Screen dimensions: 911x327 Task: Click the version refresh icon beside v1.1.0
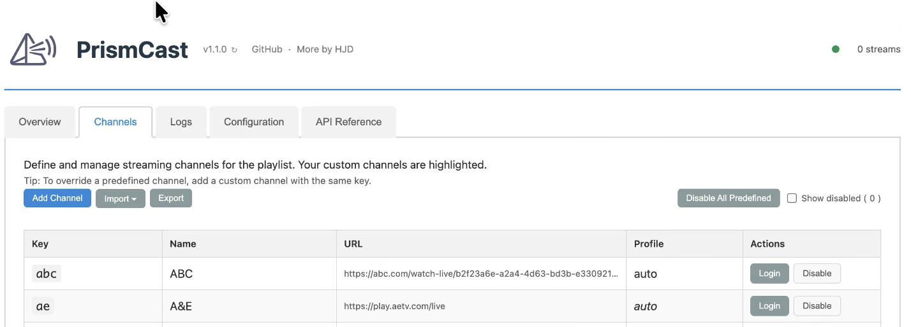(x=234, y=50)
